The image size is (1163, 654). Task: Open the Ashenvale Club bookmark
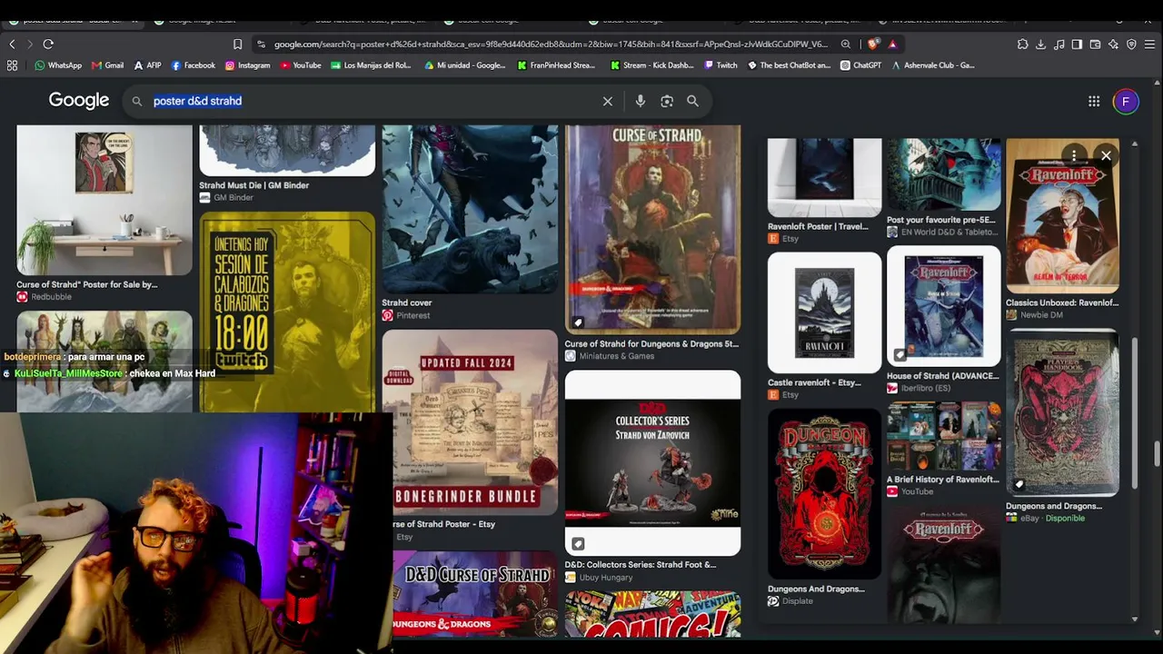coord(932,65)
